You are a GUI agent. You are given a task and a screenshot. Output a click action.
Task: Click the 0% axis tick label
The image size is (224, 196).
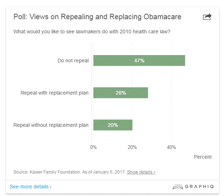93,147
